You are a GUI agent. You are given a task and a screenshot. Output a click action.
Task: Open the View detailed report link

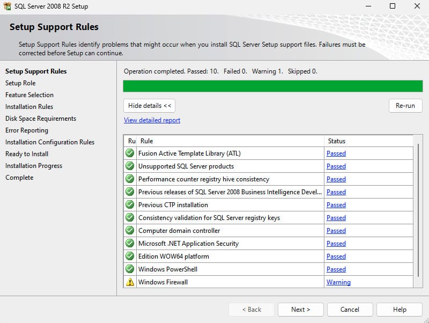152,120
